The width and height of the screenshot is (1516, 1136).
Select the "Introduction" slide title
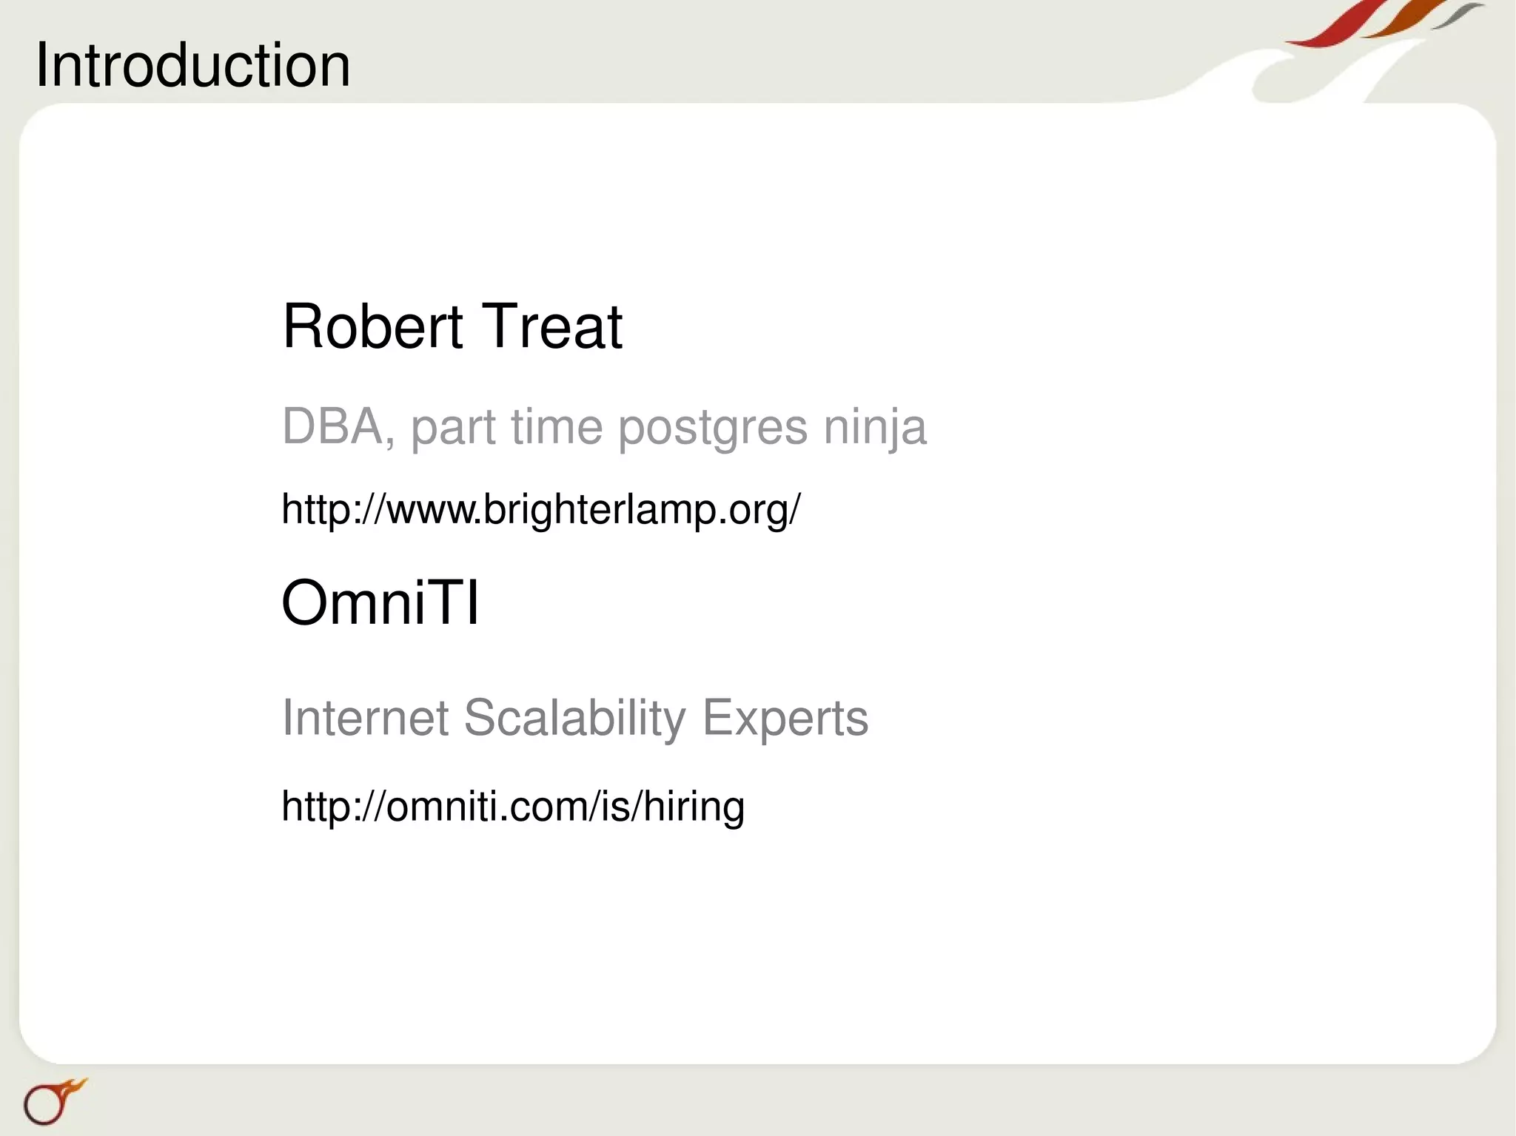193,65
